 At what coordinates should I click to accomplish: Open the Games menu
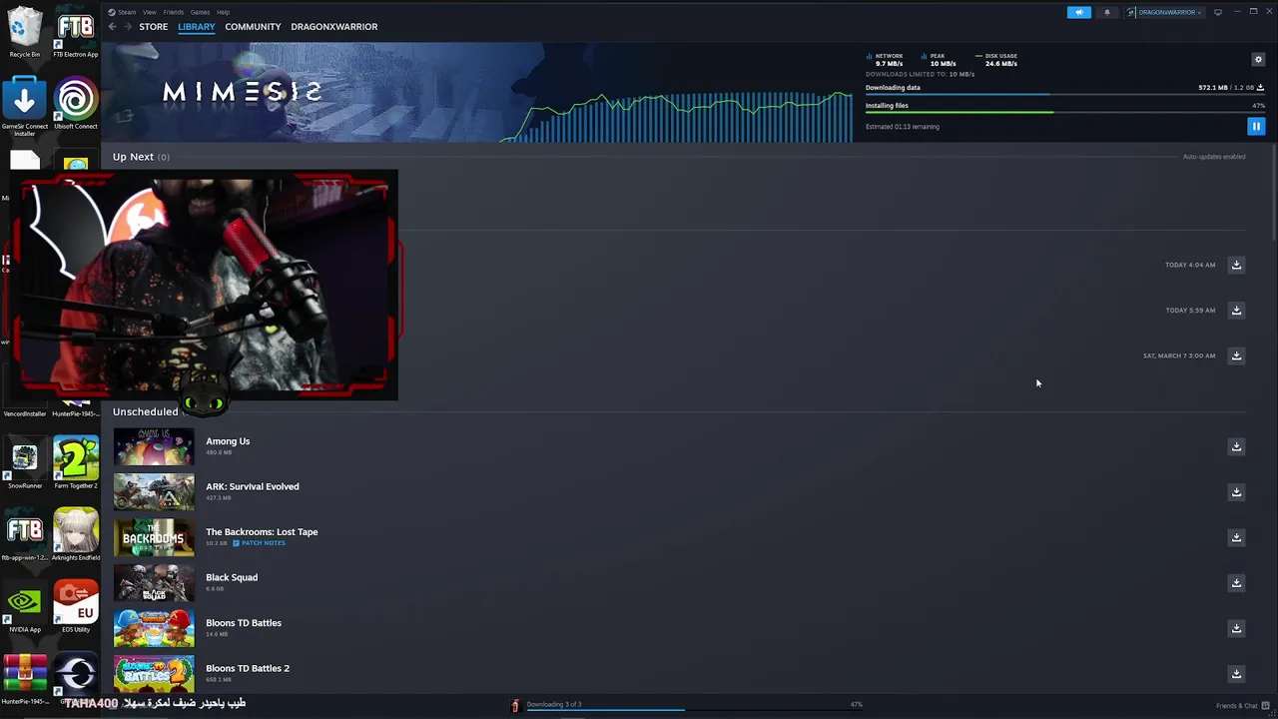(x=201, y=12)
